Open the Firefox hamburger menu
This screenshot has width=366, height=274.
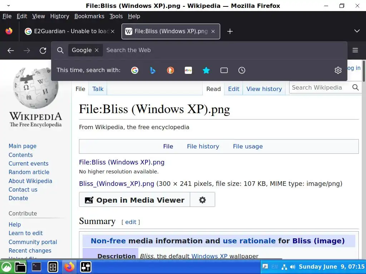355,50
